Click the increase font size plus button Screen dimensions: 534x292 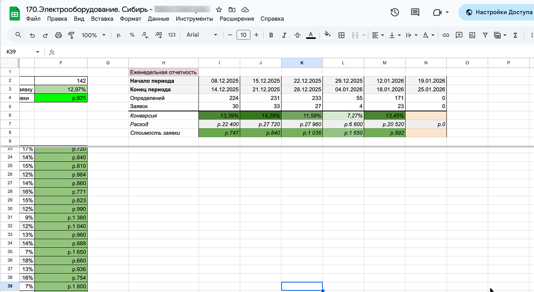pos(257,35)
